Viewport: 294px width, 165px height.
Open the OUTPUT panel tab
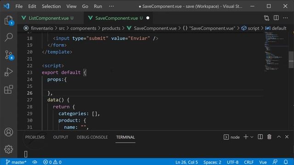[x=61, y=137]
